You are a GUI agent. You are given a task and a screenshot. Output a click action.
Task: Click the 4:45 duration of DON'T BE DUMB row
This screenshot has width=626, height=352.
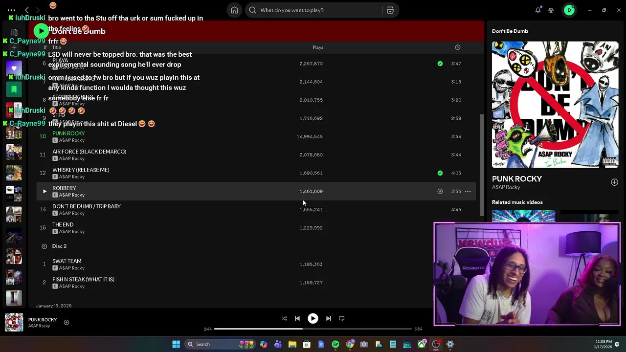click(x=456, y=209)
